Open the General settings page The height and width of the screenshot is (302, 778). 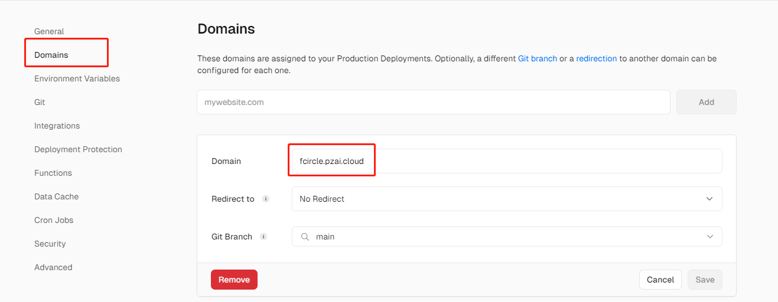49,31
